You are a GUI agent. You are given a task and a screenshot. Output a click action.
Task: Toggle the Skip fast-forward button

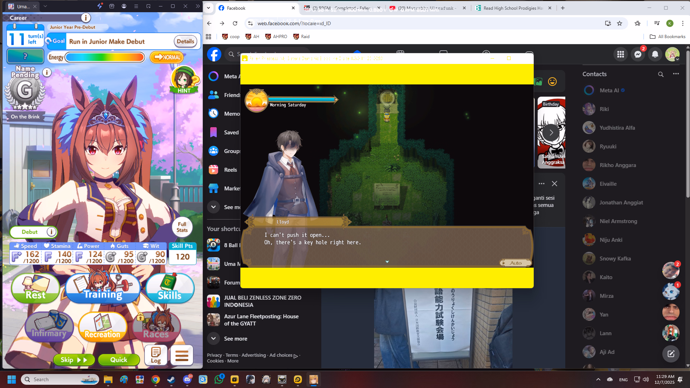click(74, 360)
